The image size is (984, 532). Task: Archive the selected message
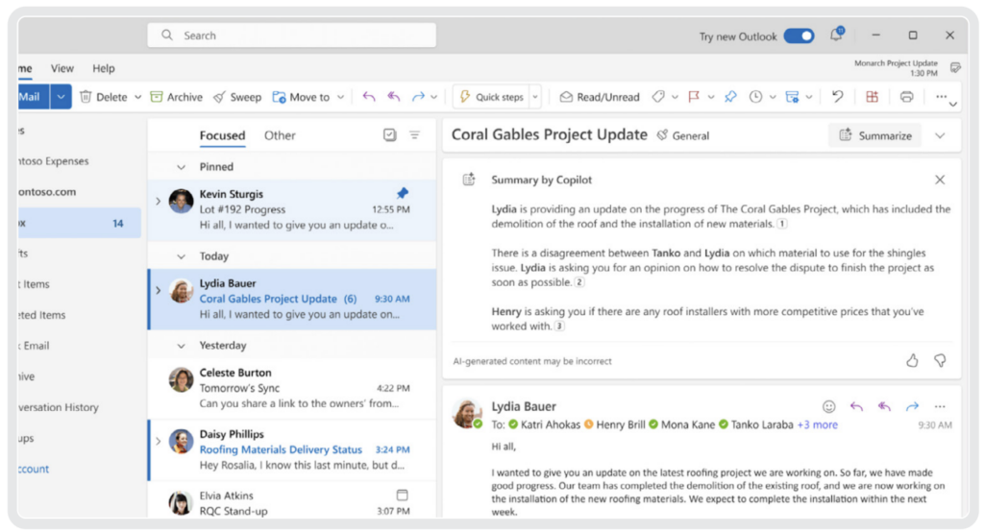pyautogui.click(x=177, y=97)
